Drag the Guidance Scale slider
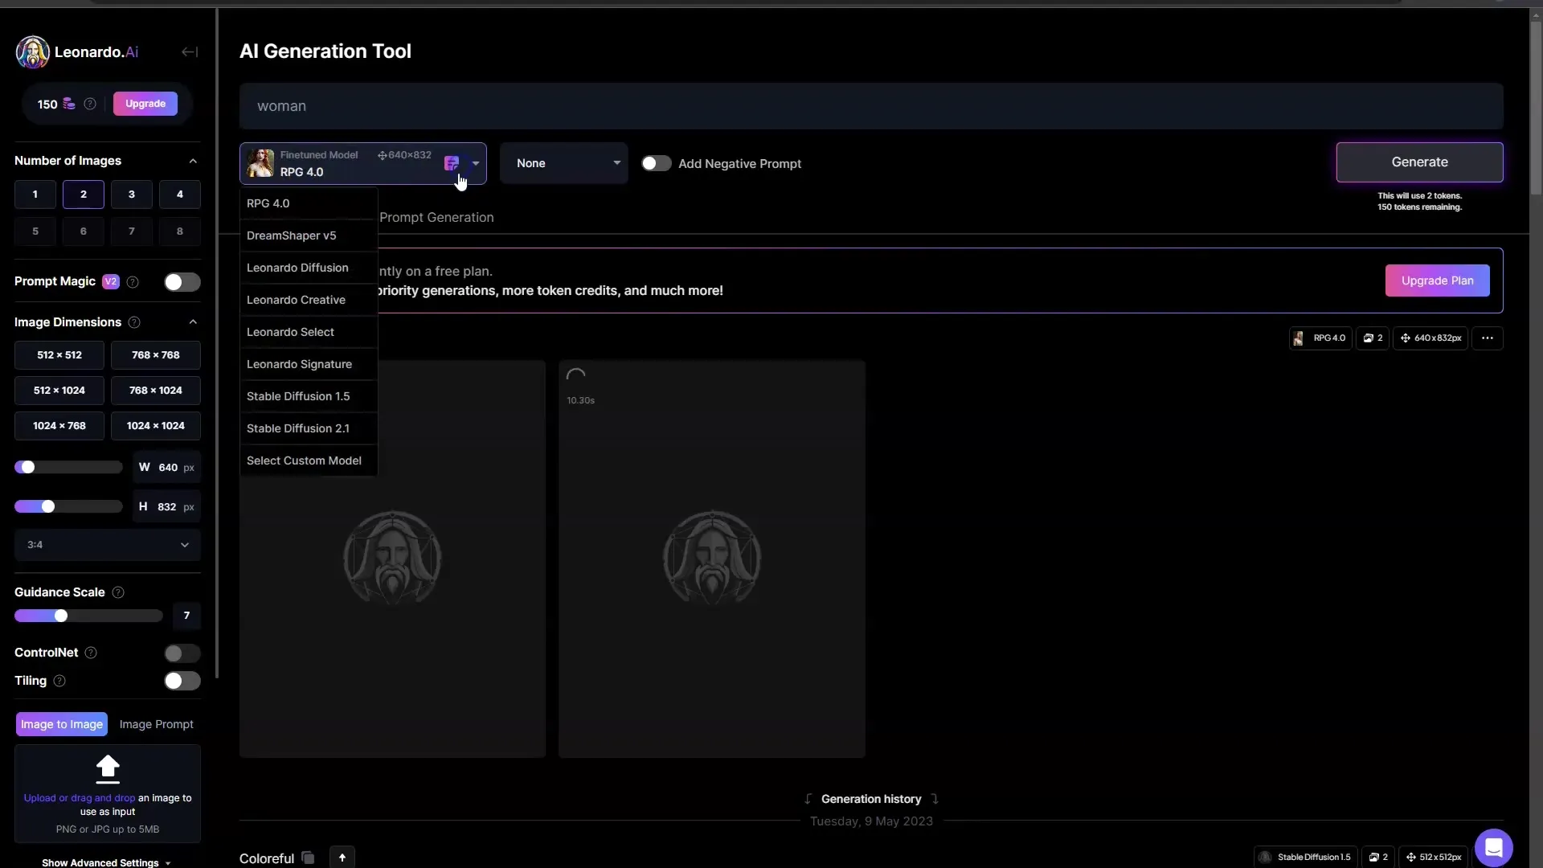This screenshot has width=1543, height=868. tap(60, 616)
